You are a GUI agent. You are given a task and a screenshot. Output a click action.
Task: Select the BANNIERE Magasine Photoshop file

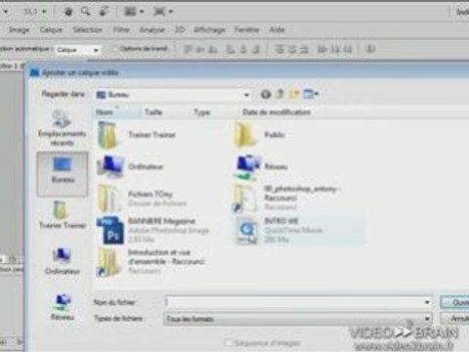[x=153, y=230]
